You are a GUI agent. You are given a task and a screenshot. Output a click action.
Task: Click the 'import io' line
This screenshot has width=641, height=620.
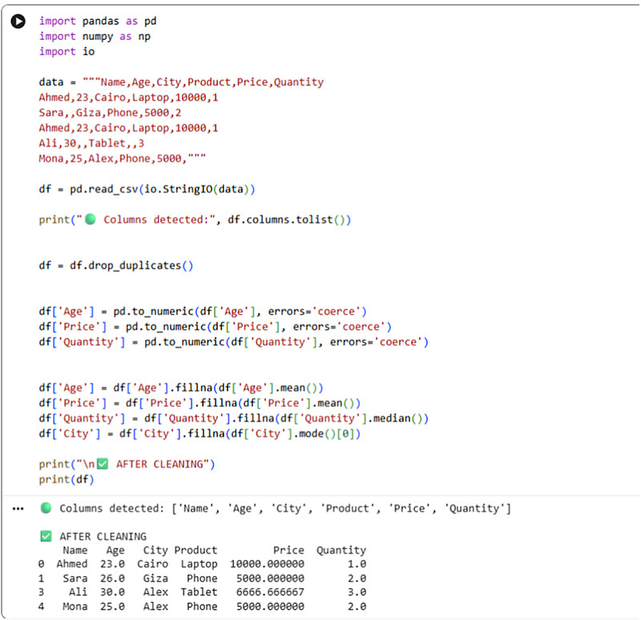(67, 51)
